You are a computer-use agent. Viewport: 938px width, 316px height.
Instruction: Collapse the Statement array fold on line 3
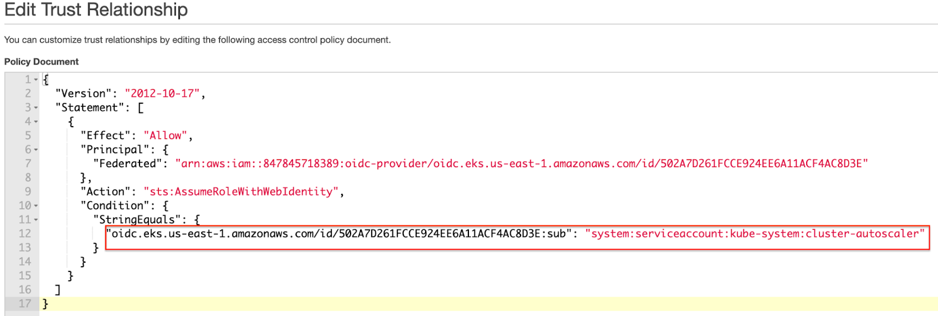(36, 108)
